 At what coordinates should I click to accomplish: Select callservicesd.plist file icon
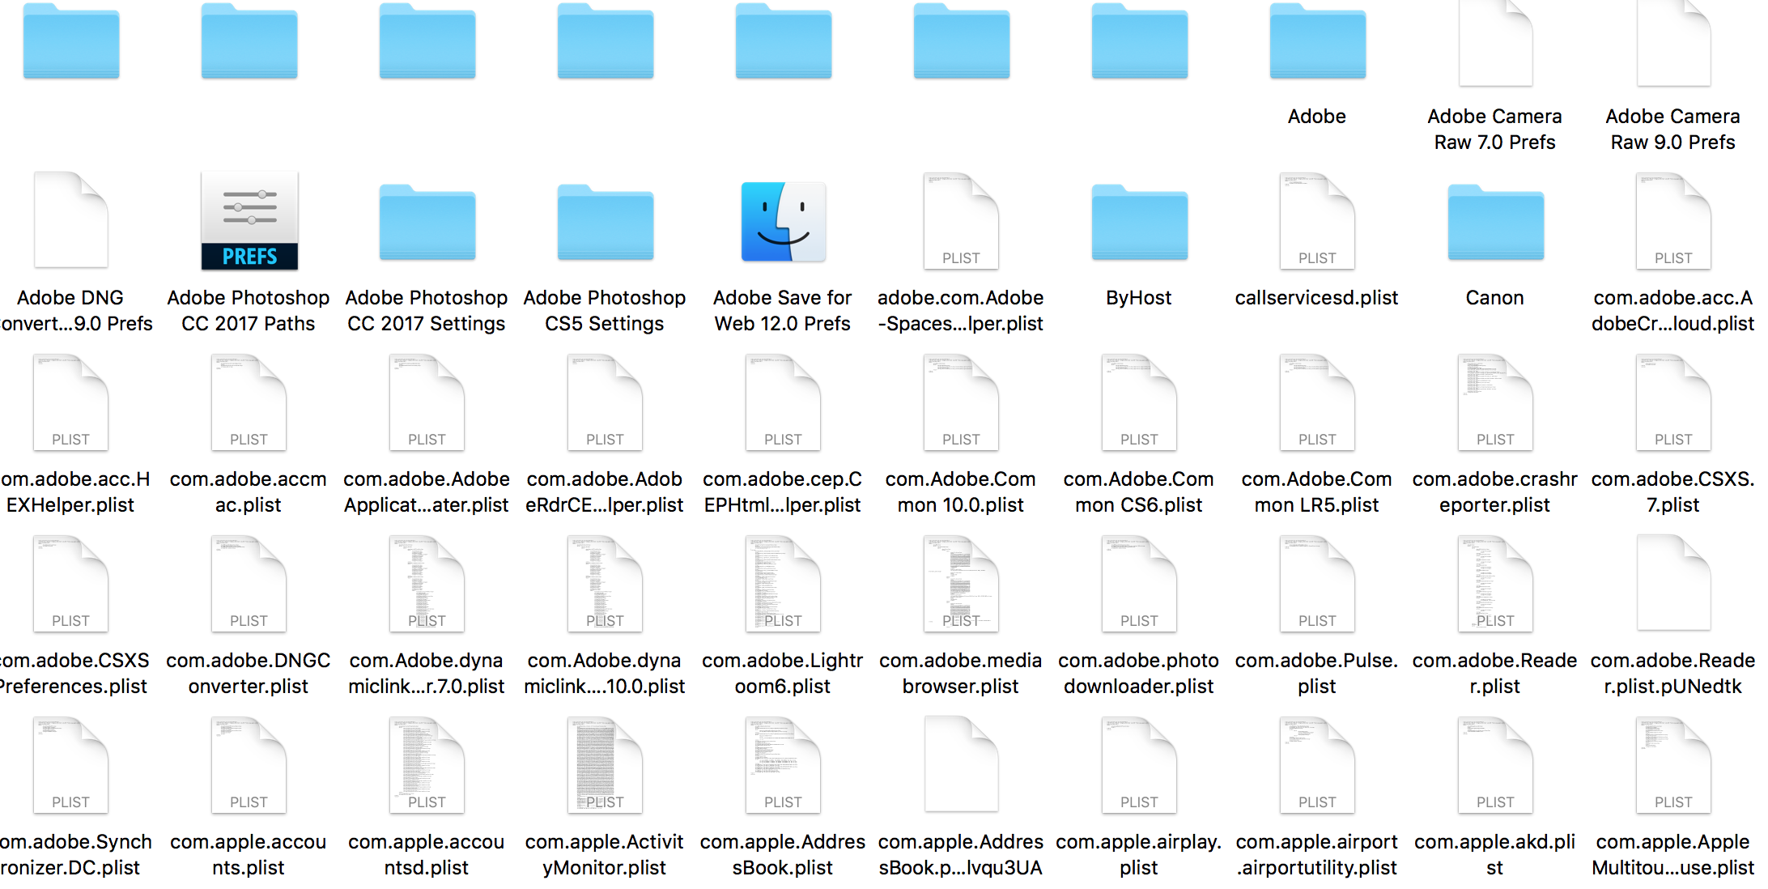coord(1317,222)
